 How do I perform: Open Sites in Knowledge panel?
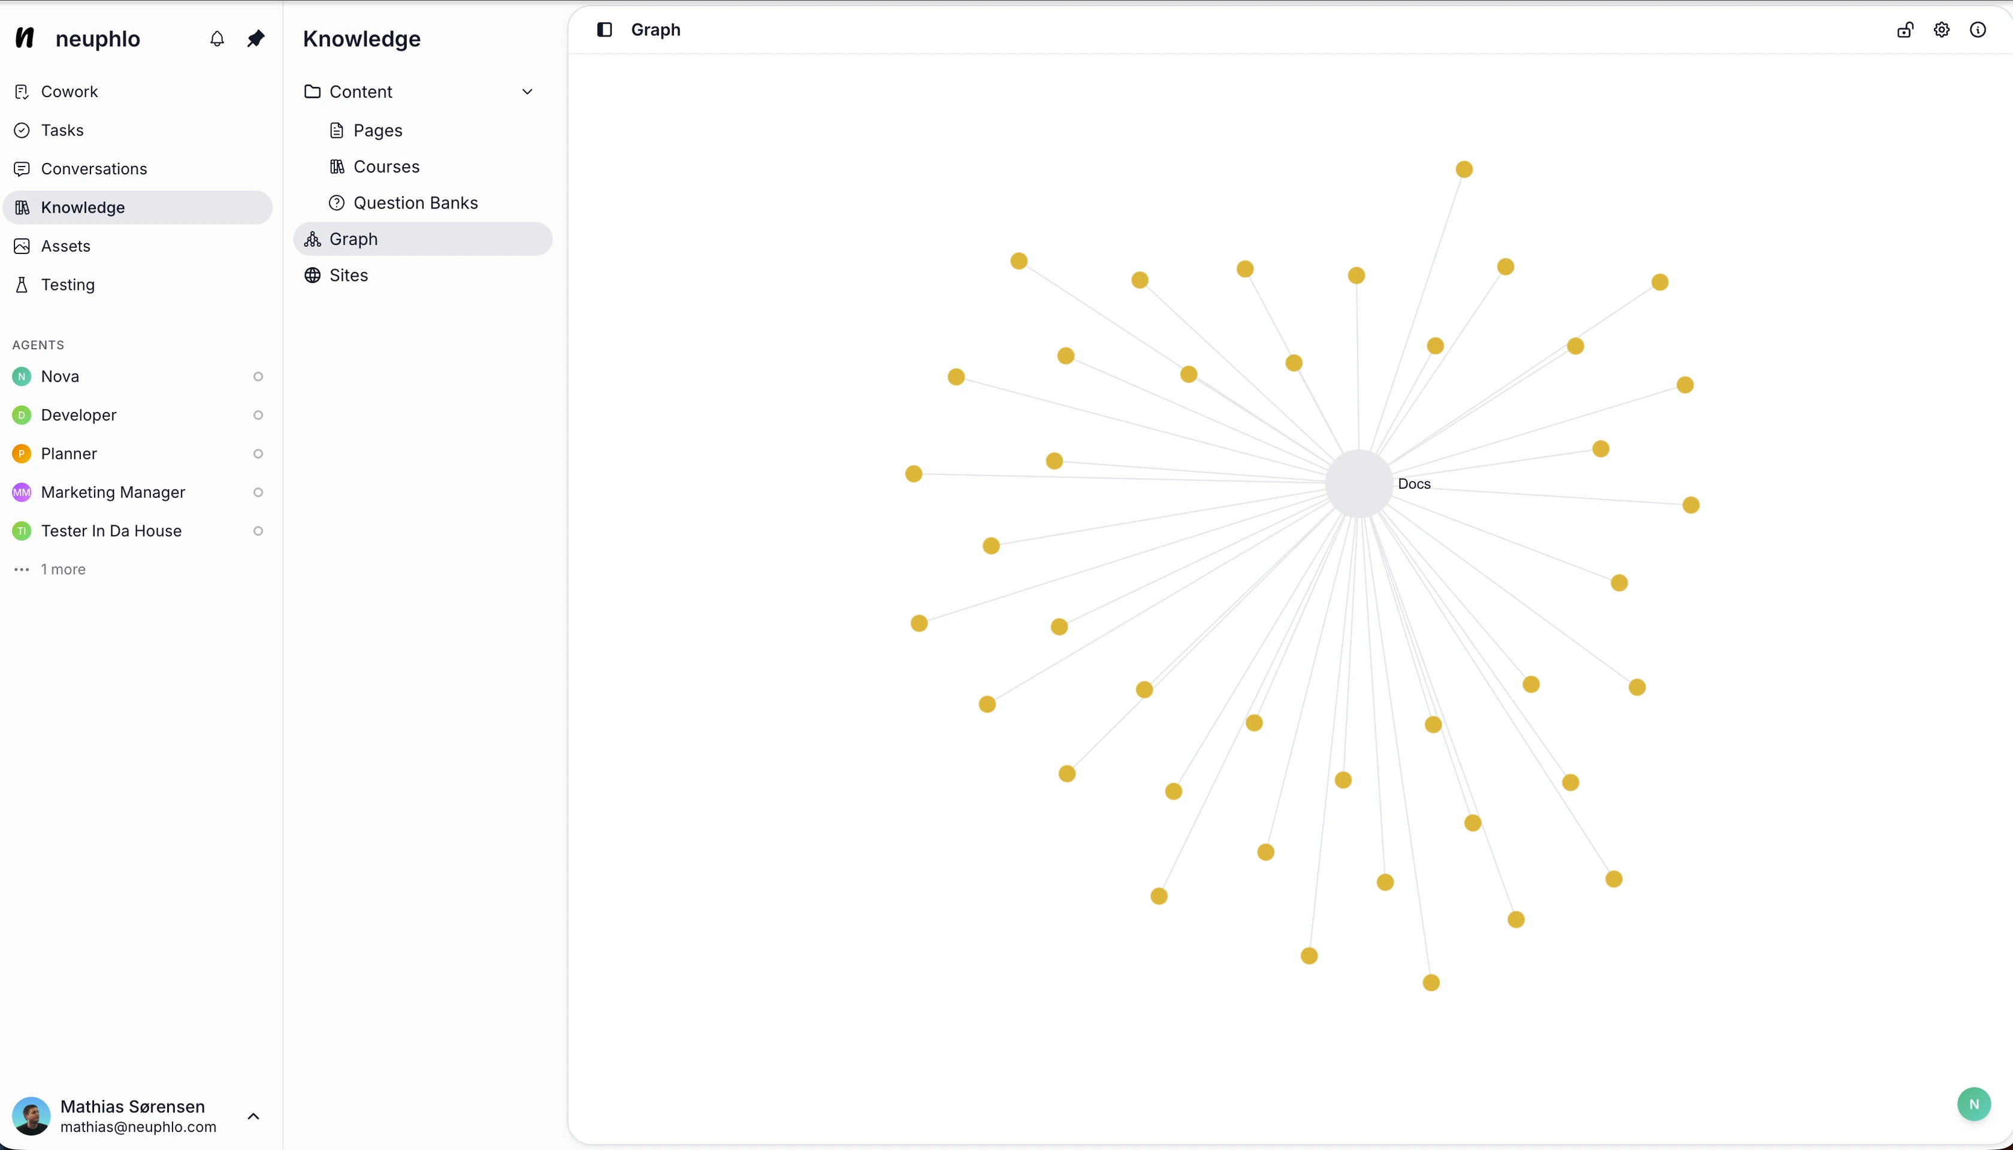tap(422, 276)
